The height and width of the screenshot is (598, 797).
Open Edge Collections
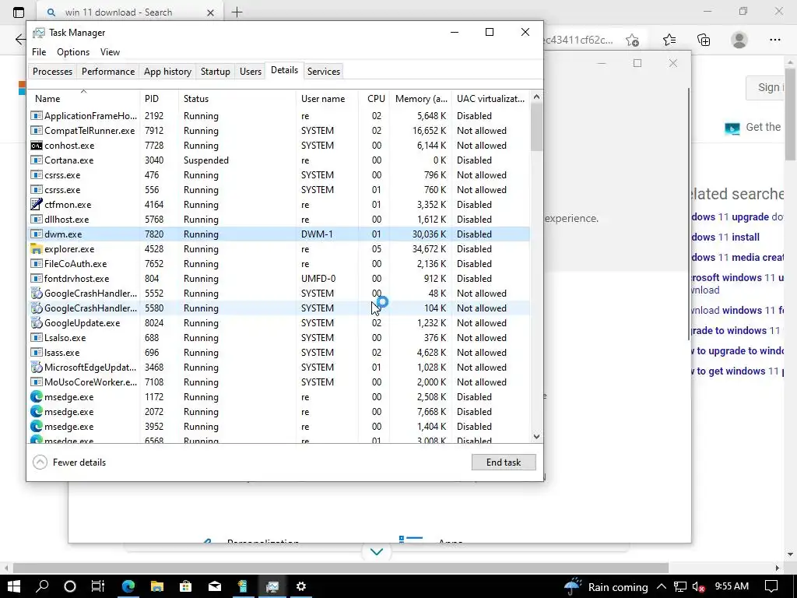click(704, 40)
